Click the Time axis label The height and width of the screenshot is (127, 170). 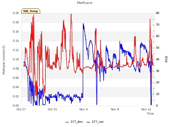click(x=150, y=114)
